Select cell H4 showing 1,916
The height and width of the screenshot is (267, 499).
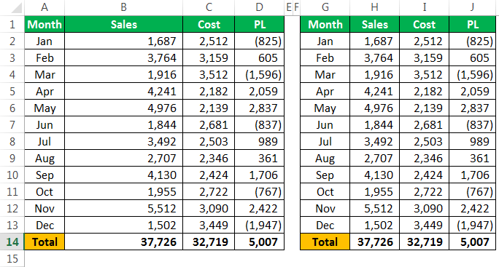374,74
